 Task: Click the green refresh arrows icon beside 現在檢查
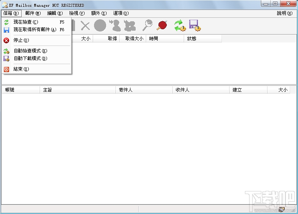[6, 22]
